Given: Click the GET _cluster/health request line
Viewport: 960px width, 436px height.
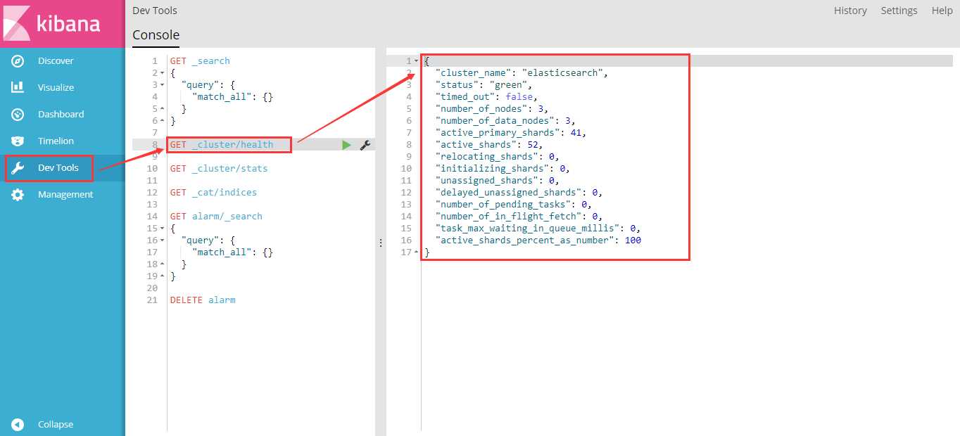Looking at the screenshot, I should (222, 145).
